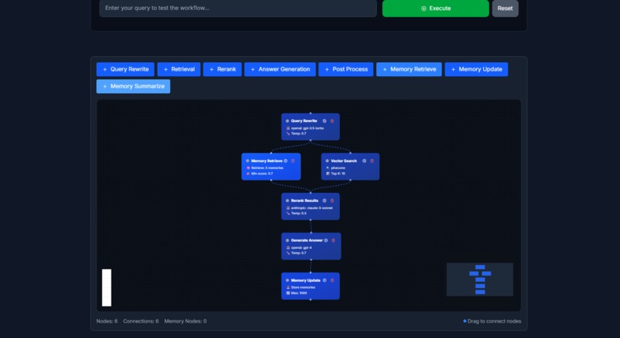Click 'Top K: 10' text
This screenshot has height=338, width=620.
pyautogui.click(x=338, y=174)
